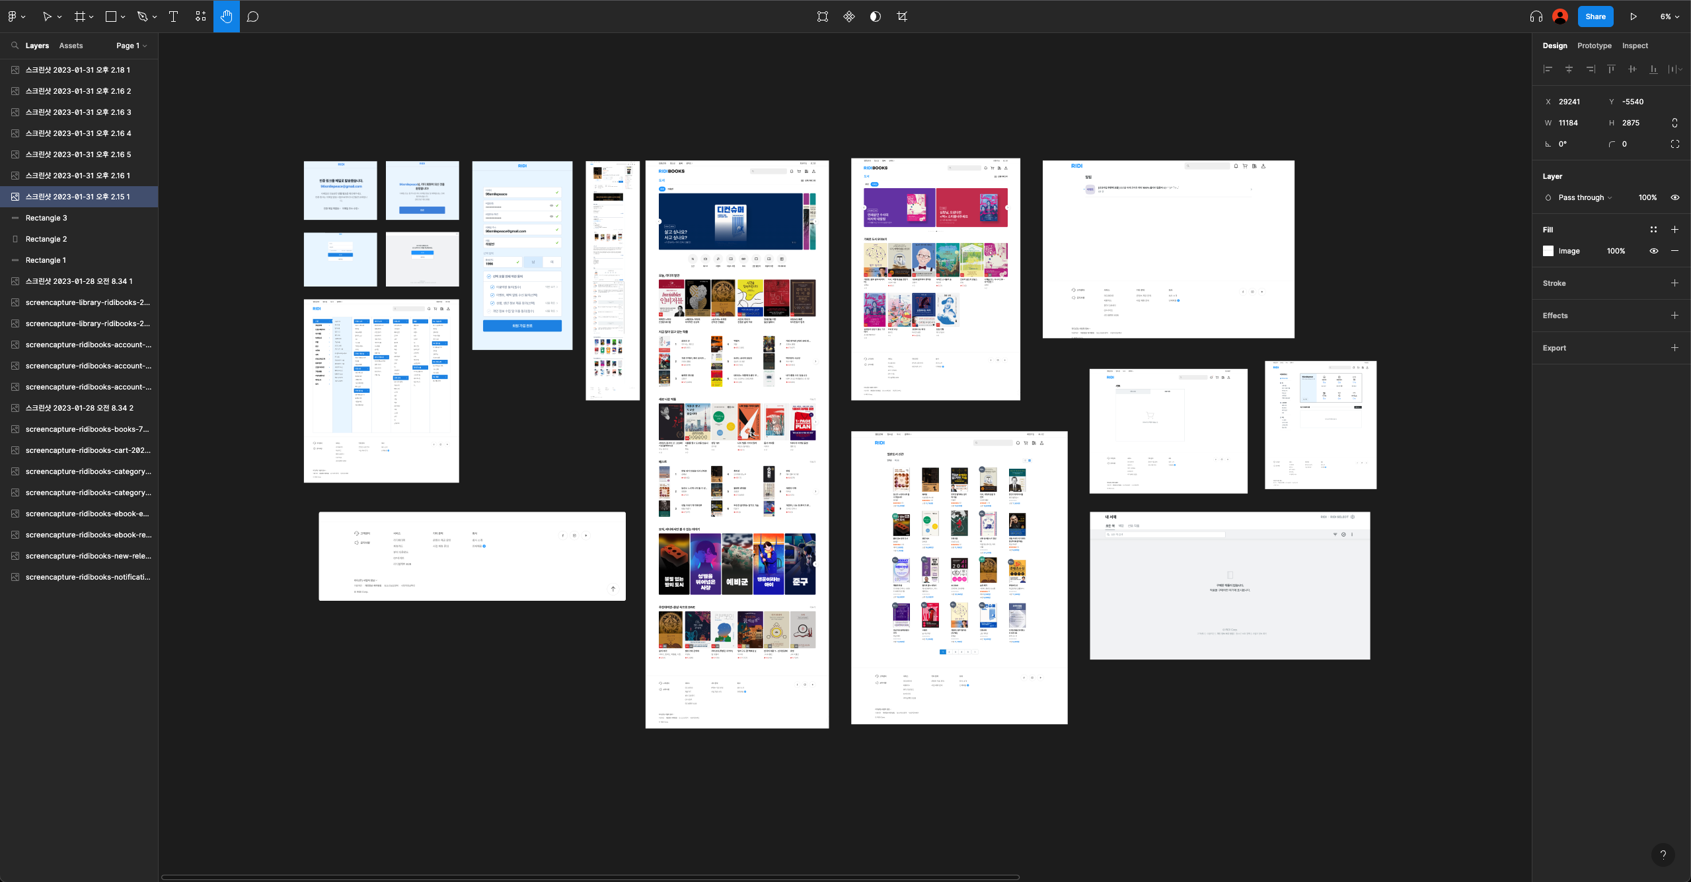This screenshot has width=1691, height=882.
Task: Switch to the Prototype tab
Action: click(x=1594, y=46)
